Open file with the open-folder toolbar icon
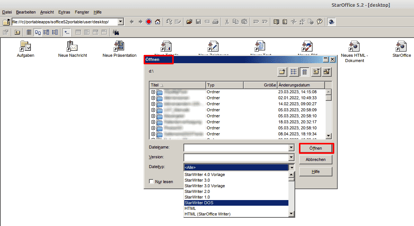Image resolution: width=414 pixels, height=226 pixels. coord(189,22)
